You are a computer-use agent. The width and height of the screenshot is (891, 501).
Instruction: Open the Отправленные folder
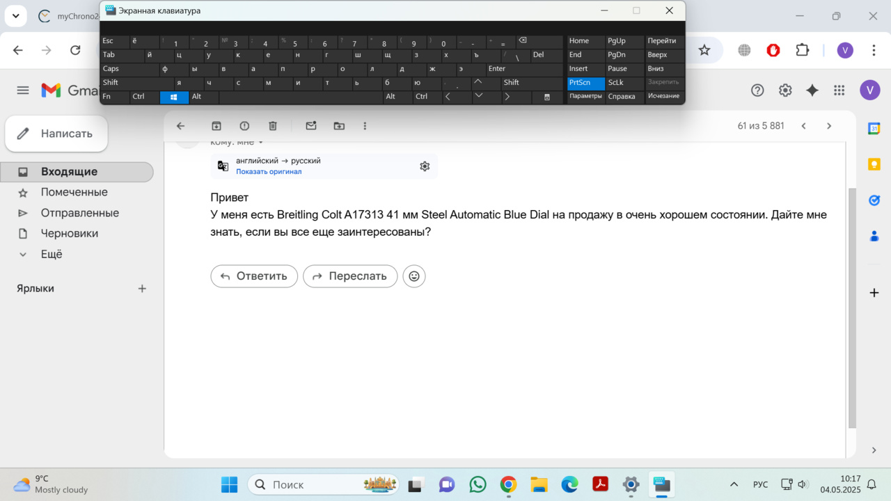pyautogui.click(x=79, y=213)
